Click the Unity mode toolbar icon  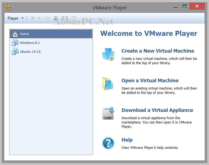coord(73,18)
